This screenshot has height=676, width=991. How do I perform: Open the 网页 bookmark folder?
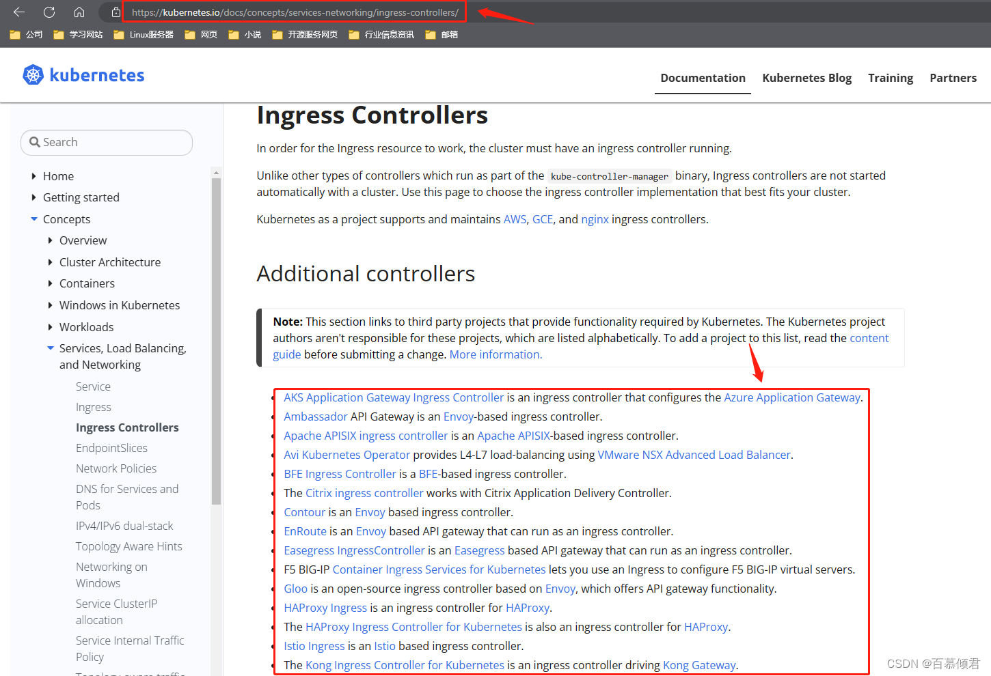coord(201,35)
